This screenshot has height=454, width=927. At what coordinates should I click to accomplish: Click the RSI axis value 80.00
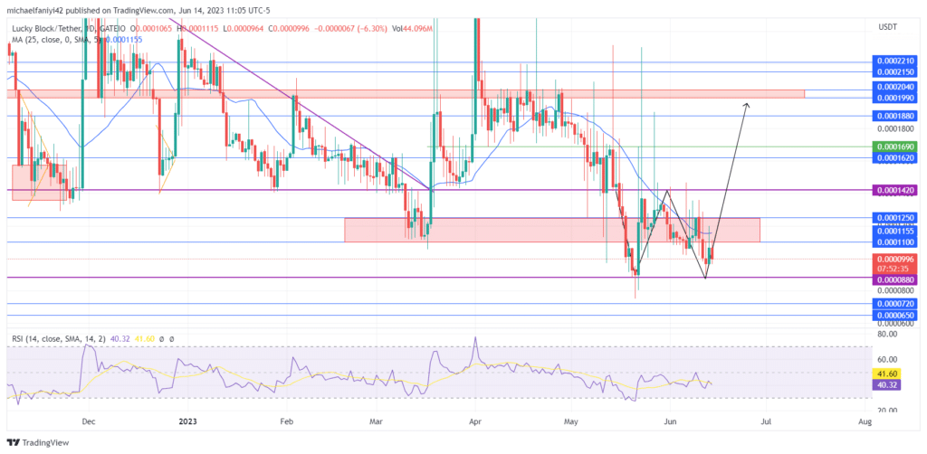point(889,334)
